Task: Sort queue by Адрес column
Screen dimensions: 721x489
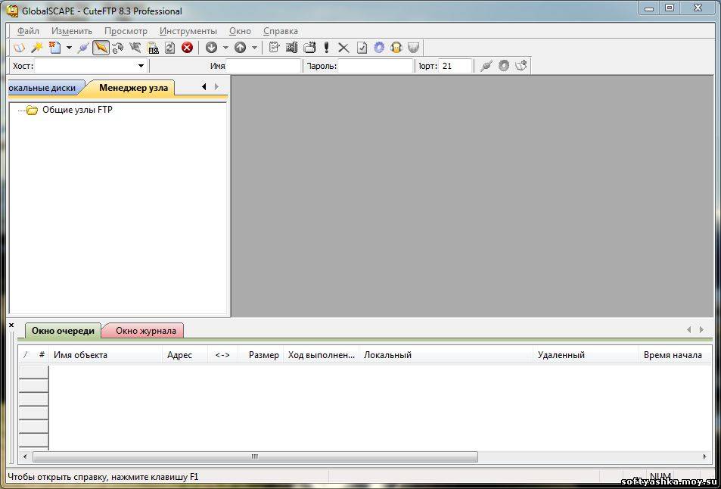Action: click(x=185, y=355)
